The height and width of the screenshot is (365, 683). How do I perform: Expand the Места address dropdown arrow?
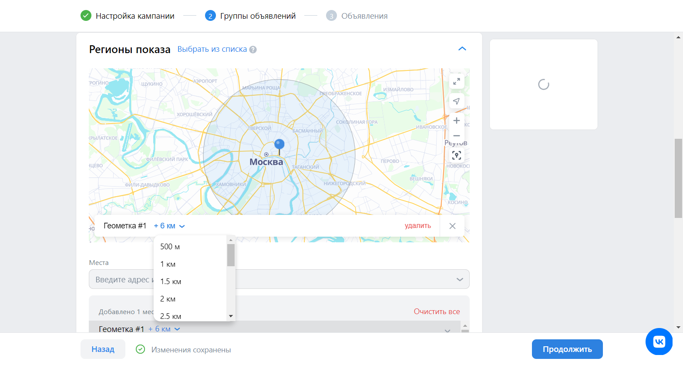click(460, 279)
